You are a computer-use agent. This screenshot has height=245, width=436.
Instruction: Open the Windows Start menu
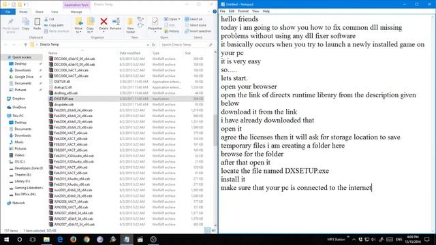tap(6, 239)
